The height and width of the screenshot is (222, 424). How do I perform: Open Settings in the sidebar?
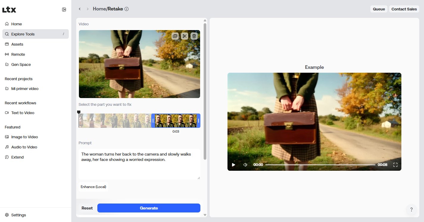35,215
